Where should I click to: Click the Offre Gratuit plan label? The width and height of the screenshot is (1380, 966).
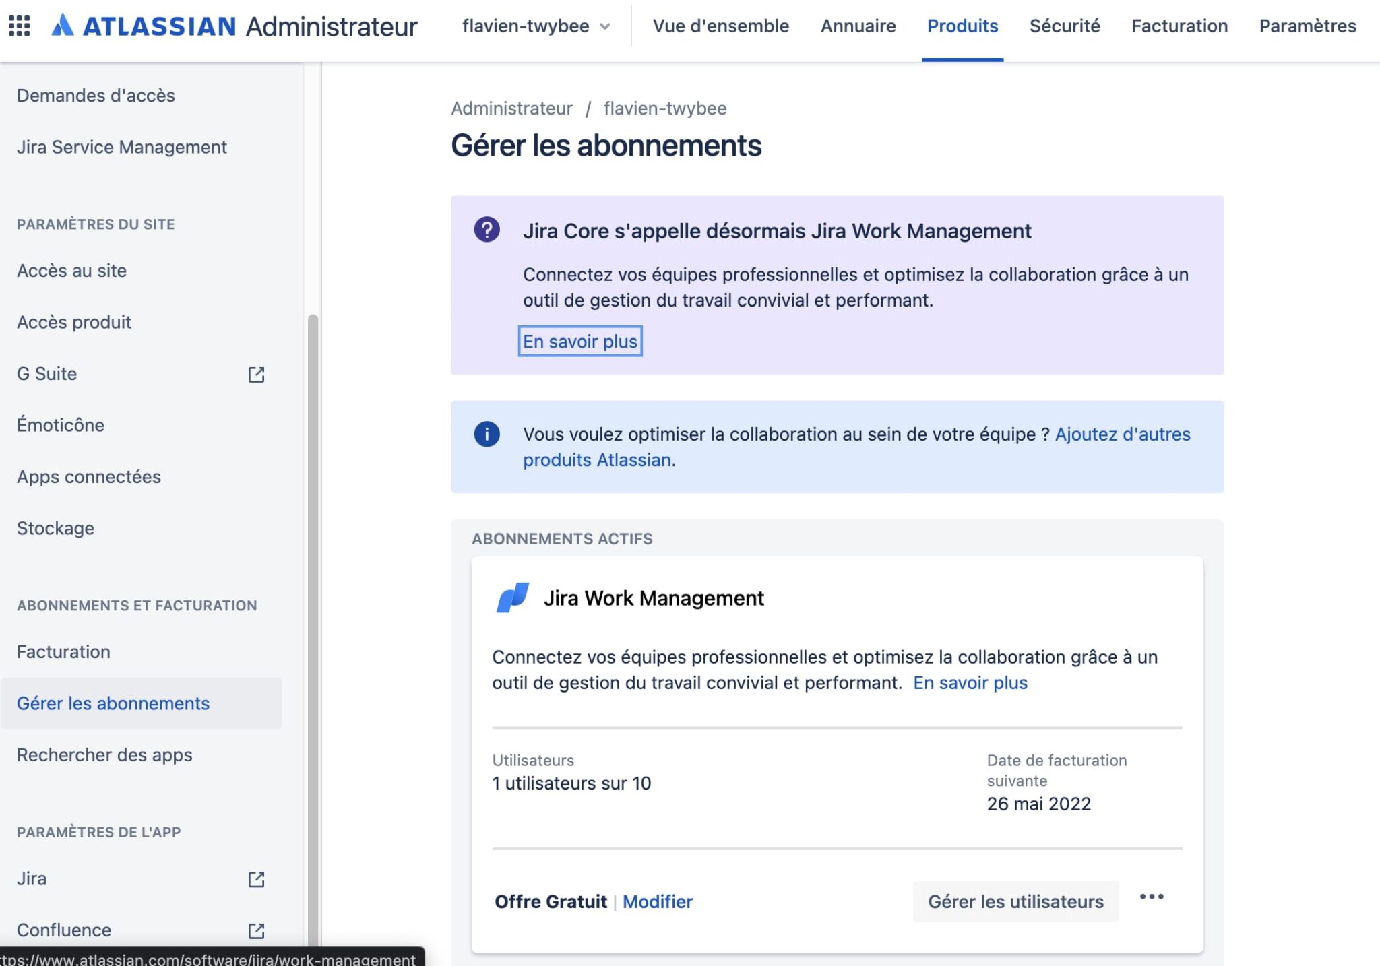(x=551, y=902)
